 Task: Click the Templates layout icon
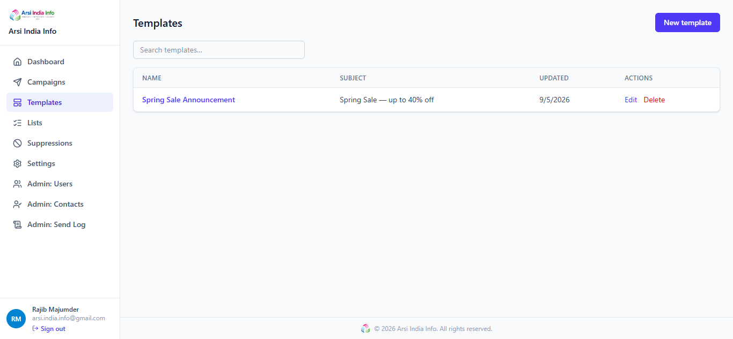click(17, 102)
